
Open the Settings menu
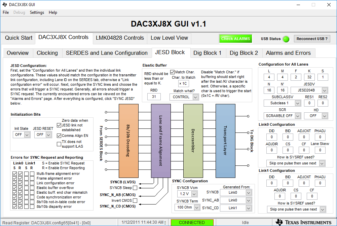[37, 12]
